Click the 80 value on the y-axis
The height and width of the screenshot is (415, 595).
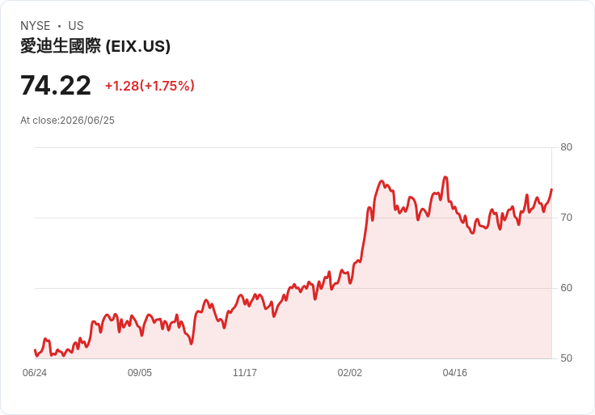click(566, 147)
